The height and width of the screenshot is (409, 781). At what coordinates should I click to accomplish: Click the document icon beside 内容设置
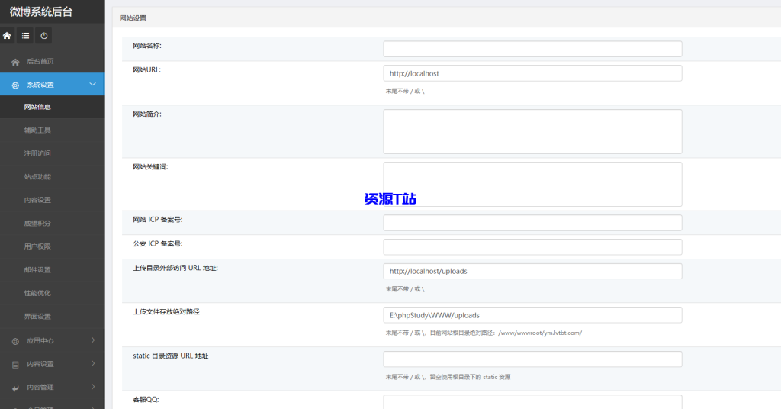[15, 365]
